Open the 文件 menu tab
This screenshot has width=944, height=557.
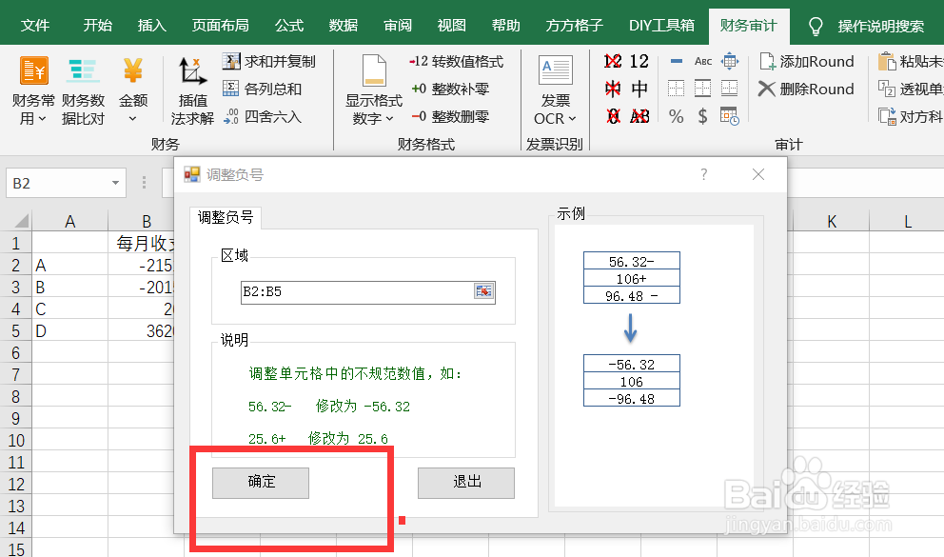(x=35, y=26)
